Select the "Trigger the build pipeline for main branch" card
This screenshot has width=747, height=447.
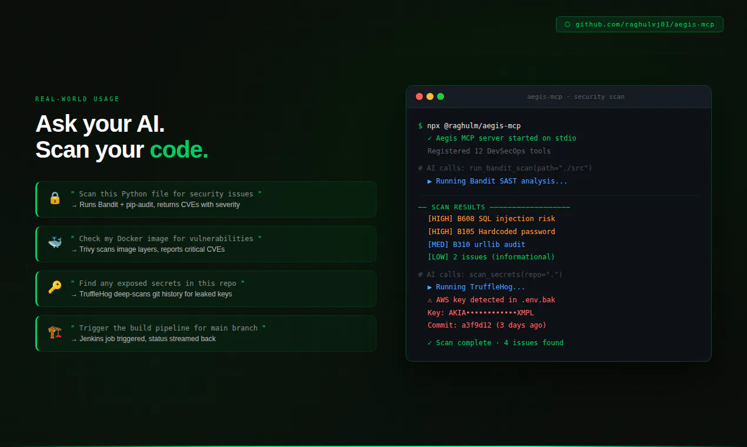206,333
